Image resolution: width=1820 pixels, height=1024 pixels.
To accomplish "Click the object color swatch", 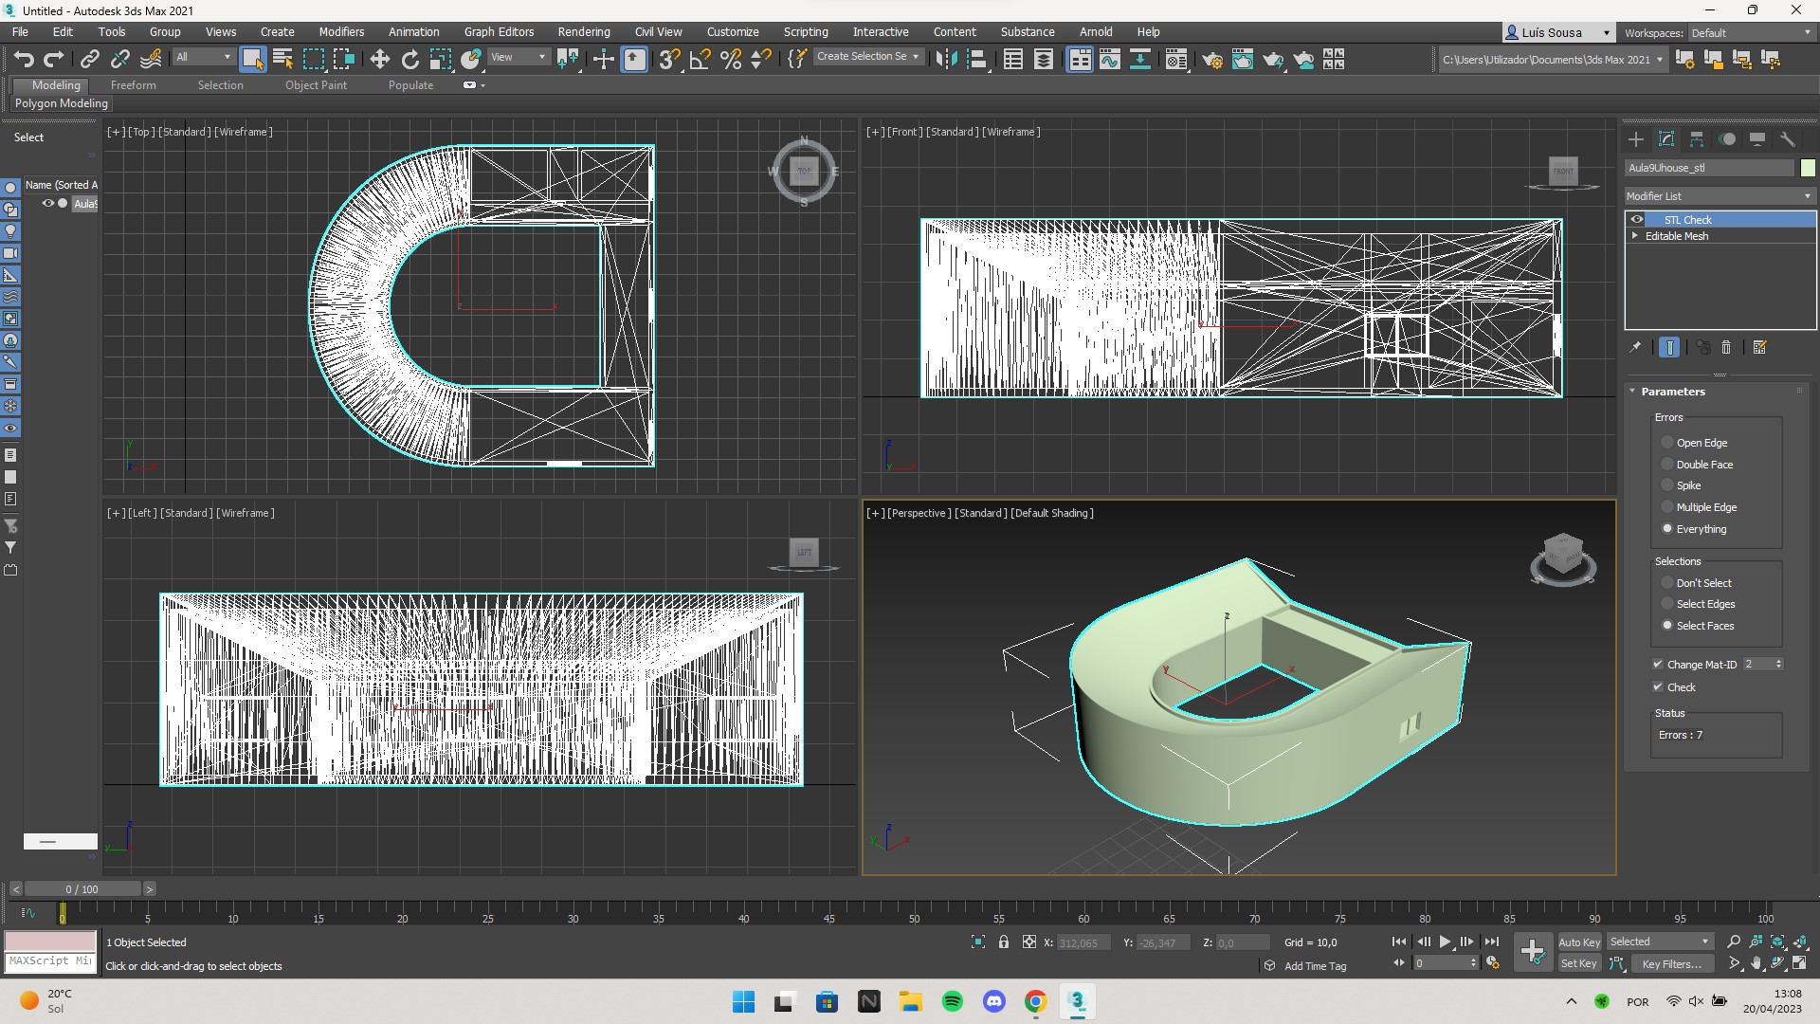I will [1808, 168].
